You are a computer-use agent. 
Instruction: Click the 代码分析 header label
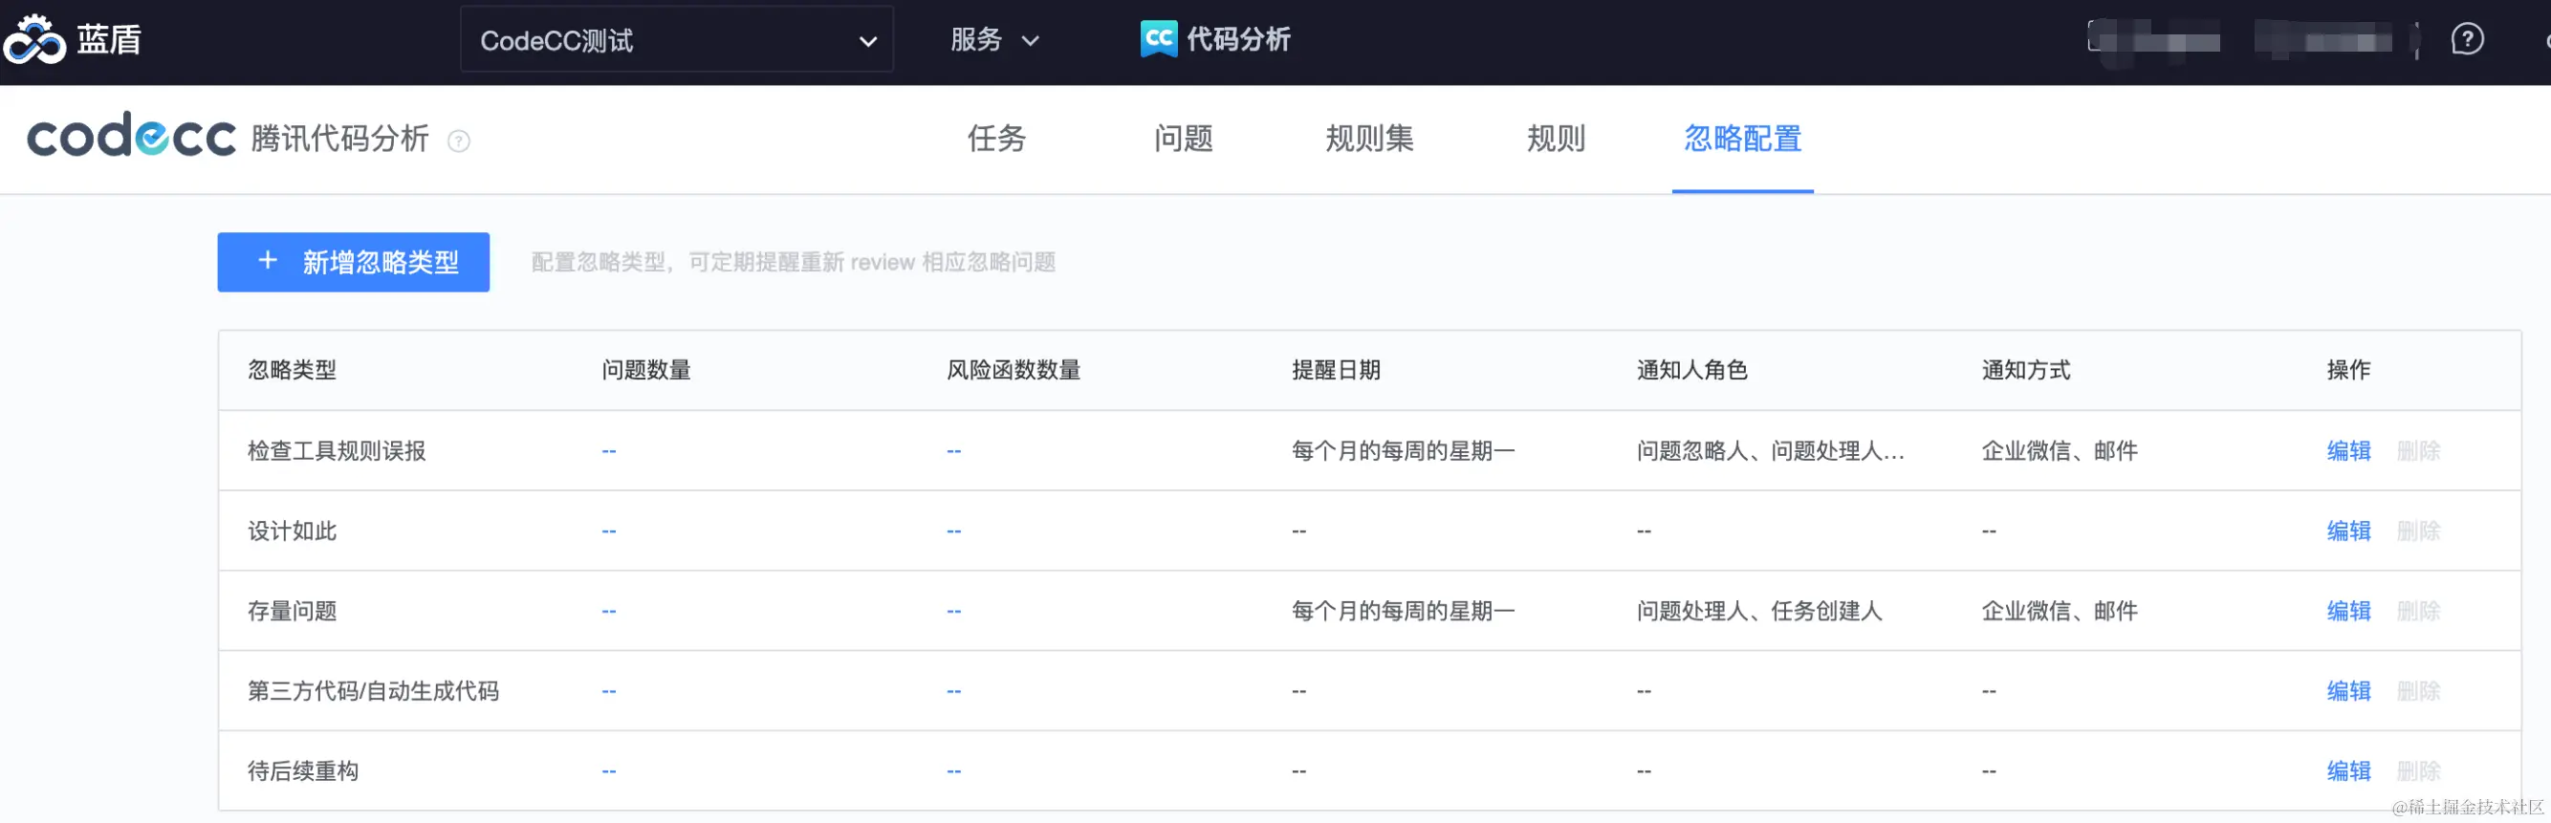coord(1238,39)
